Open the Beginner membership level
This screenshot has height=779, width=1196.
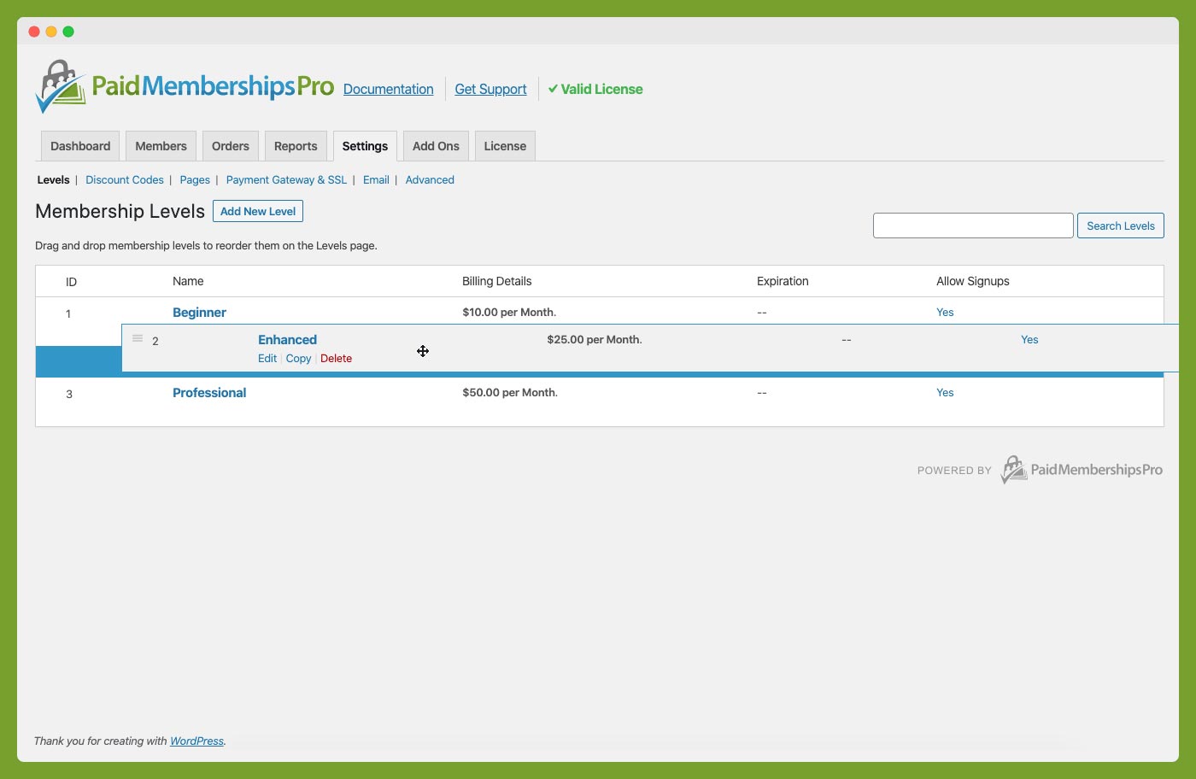pyautogui.click(x=199, y=313)
